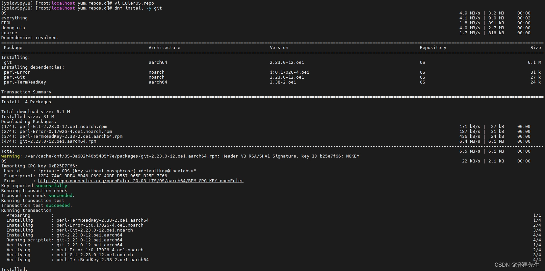
Task: Click 'Verifying : perl-Error-1:0.17026-4.oe1.noarch' line
Action: point(75,250)
